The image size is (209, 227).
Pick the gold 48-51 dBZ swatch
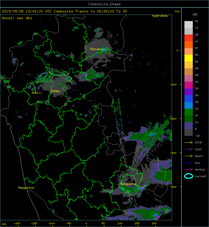tap(188, 65)
